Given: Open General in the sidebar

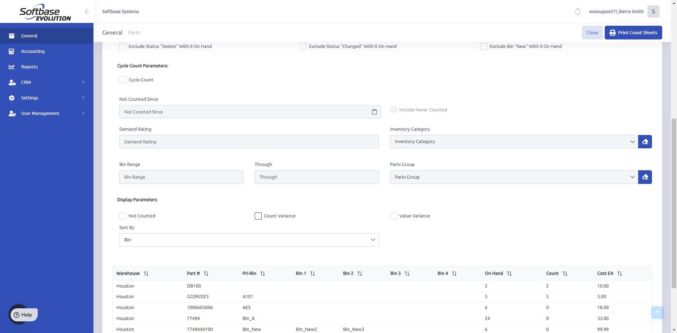Looking at the screenshot, I should click(47, 36).
